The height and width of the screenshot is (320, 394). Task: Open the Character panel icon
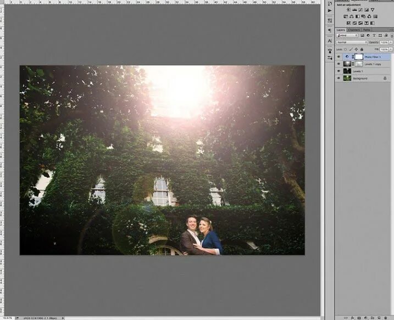330,41
